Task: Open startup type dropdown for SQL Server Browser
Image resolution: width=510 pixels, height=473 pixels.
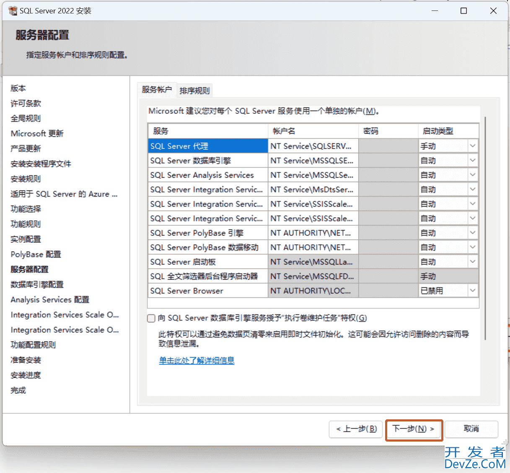Action: point(473,291)
